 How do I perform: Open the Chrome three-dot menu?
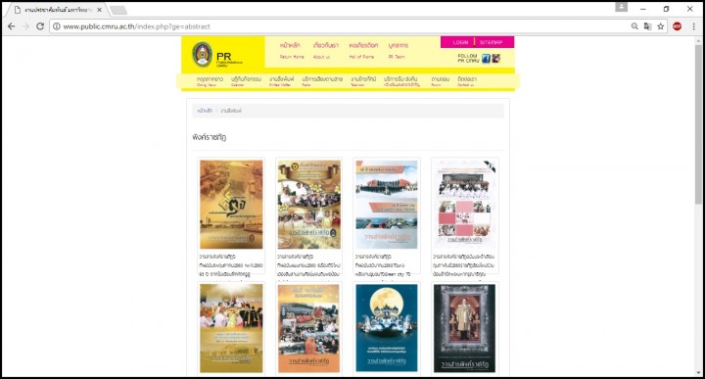(x=694, y=26)
